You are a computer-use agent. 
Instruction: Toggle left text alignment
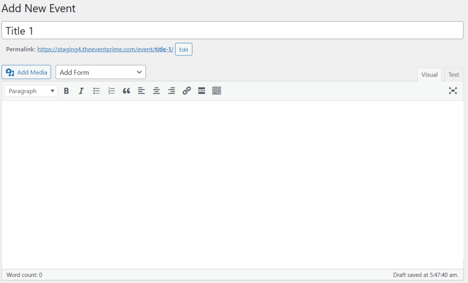point(141,91)
